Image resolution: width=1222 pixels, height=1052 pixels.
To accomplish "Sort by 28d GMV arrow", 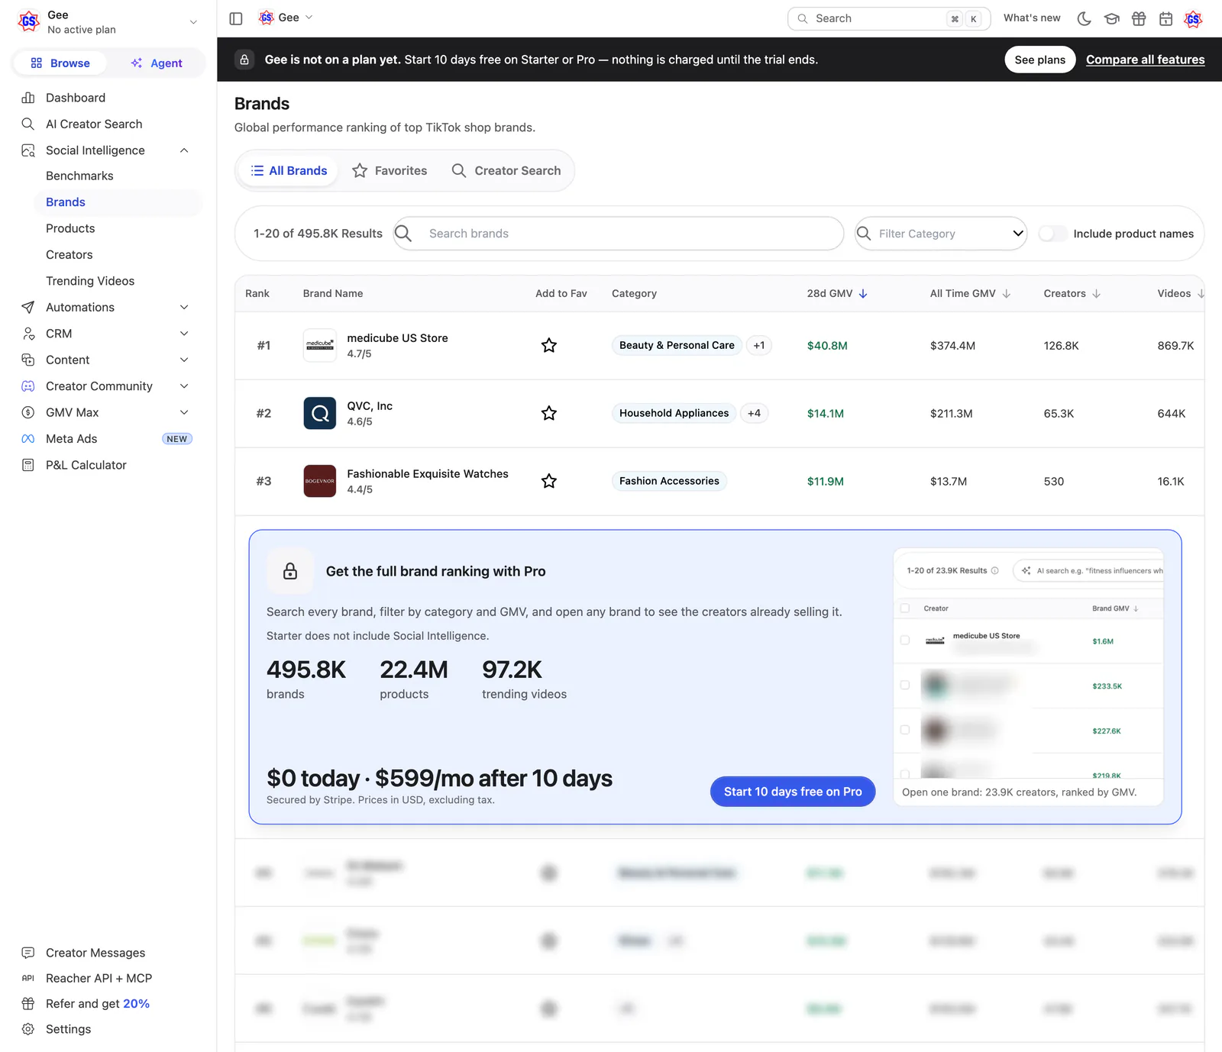I will tap(863, 293).
